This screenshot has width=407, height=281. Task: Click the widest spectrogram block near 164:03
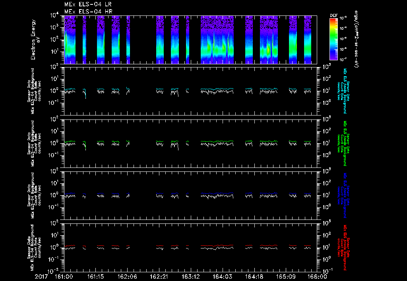217,40
